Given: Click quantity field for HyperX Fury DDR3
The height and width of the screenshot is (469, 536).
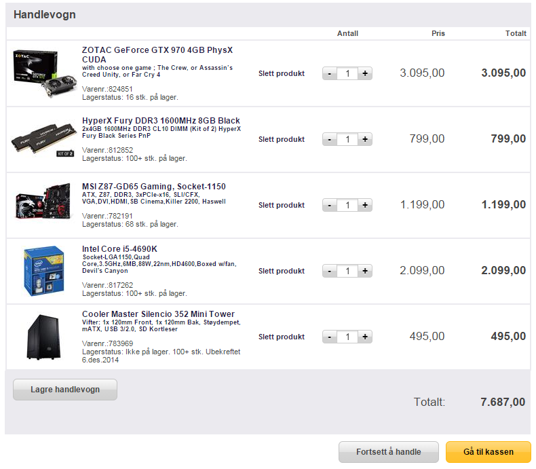Looking at the screenshot, I should tap(347, 139).
